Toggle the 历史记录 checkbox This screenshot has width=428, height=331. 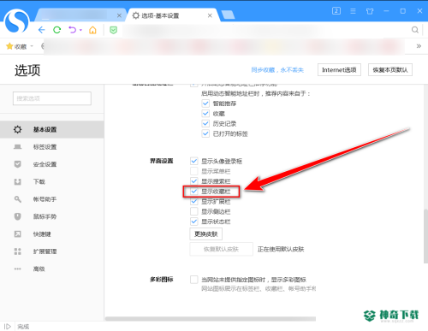pos(205,123)
